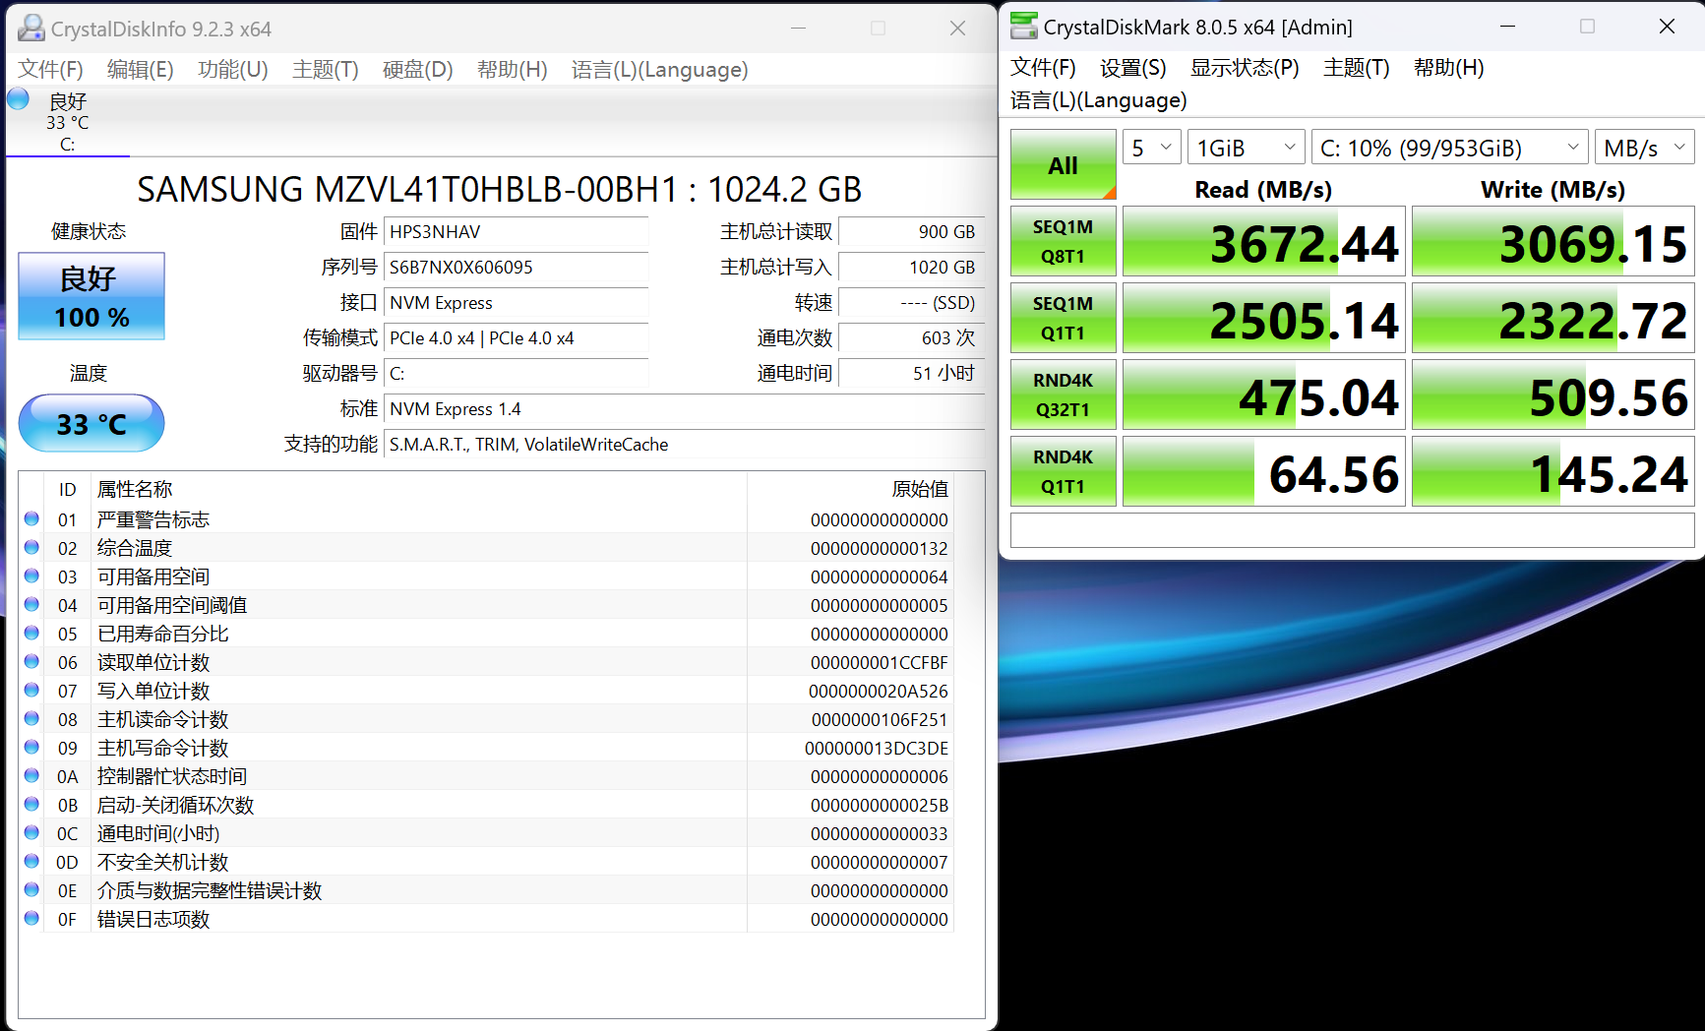The image size is (1705, 1031).
Task: Run the SEQ1M Q1T1 test
Action: 1064,318
